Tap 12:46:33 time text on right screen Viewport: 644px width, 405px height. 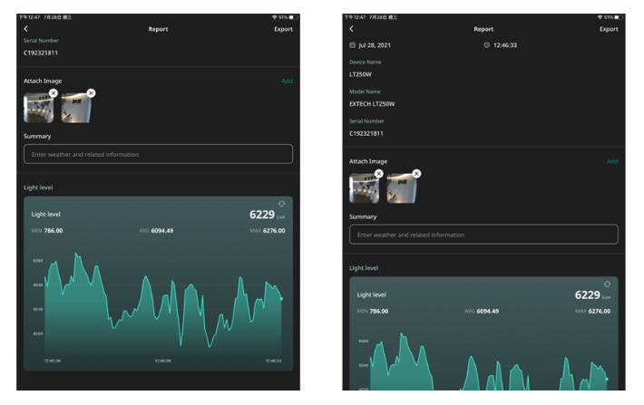pyautogui.click(x=505, y=45)
